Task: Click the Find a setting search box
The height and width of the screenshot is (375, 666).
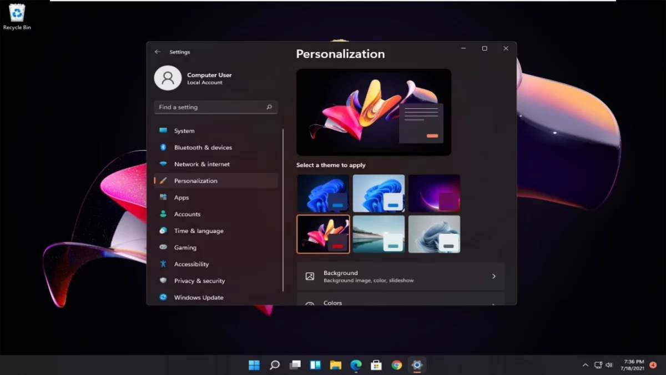Action: tap(216, 107)
